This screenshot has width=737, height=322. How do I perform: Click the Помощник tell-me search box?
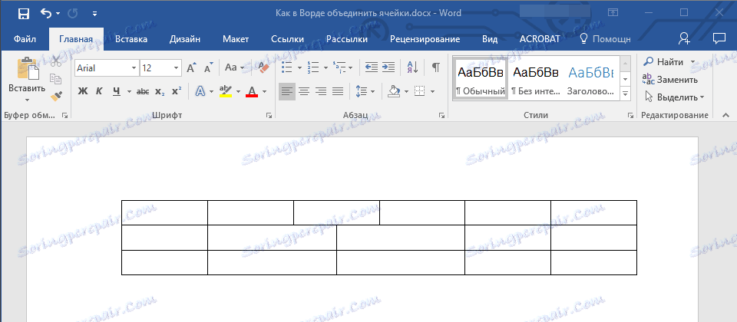pyautogui.click(x=605, y=39)
